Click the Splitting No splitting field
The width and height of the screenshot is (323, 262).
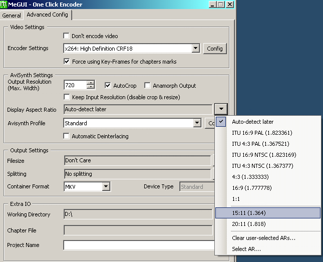138,174
